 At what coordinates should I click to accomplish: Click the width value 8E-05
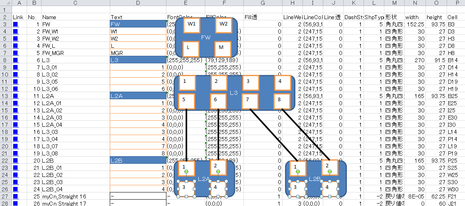point(415,196)
